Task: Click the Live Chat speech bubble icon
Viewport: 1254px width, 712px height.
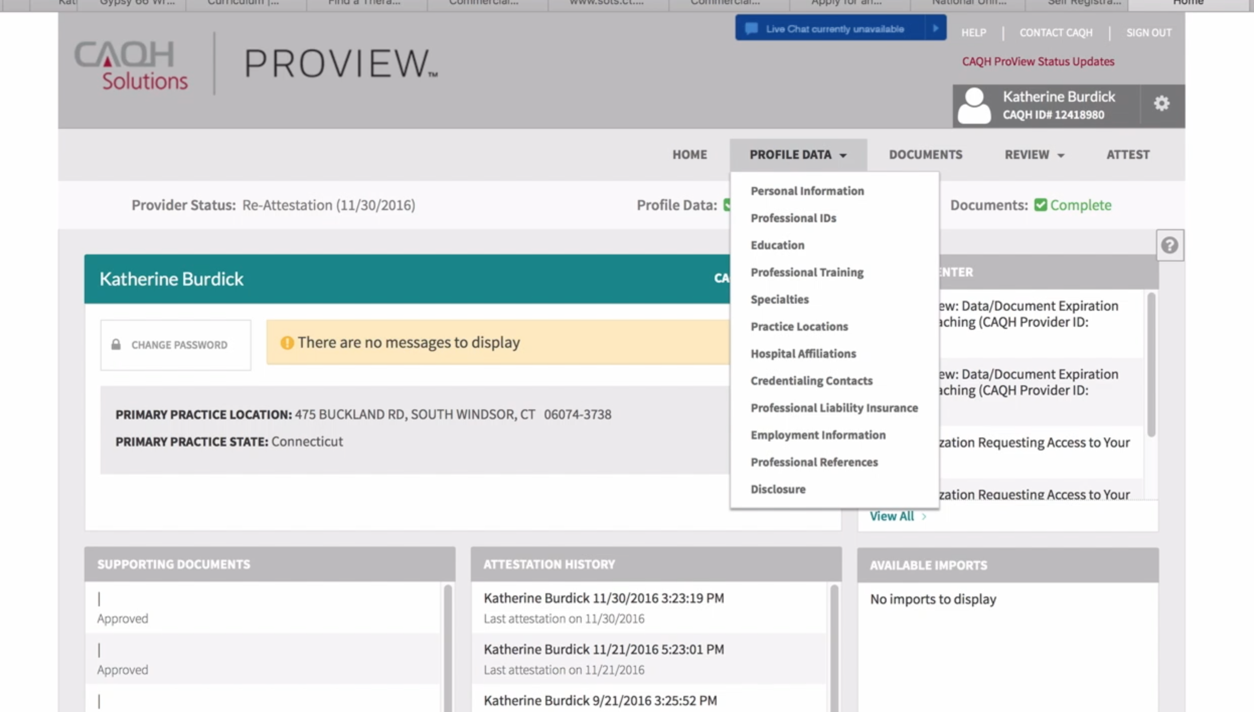Action: pyautogui.click(x=751, y=29)
